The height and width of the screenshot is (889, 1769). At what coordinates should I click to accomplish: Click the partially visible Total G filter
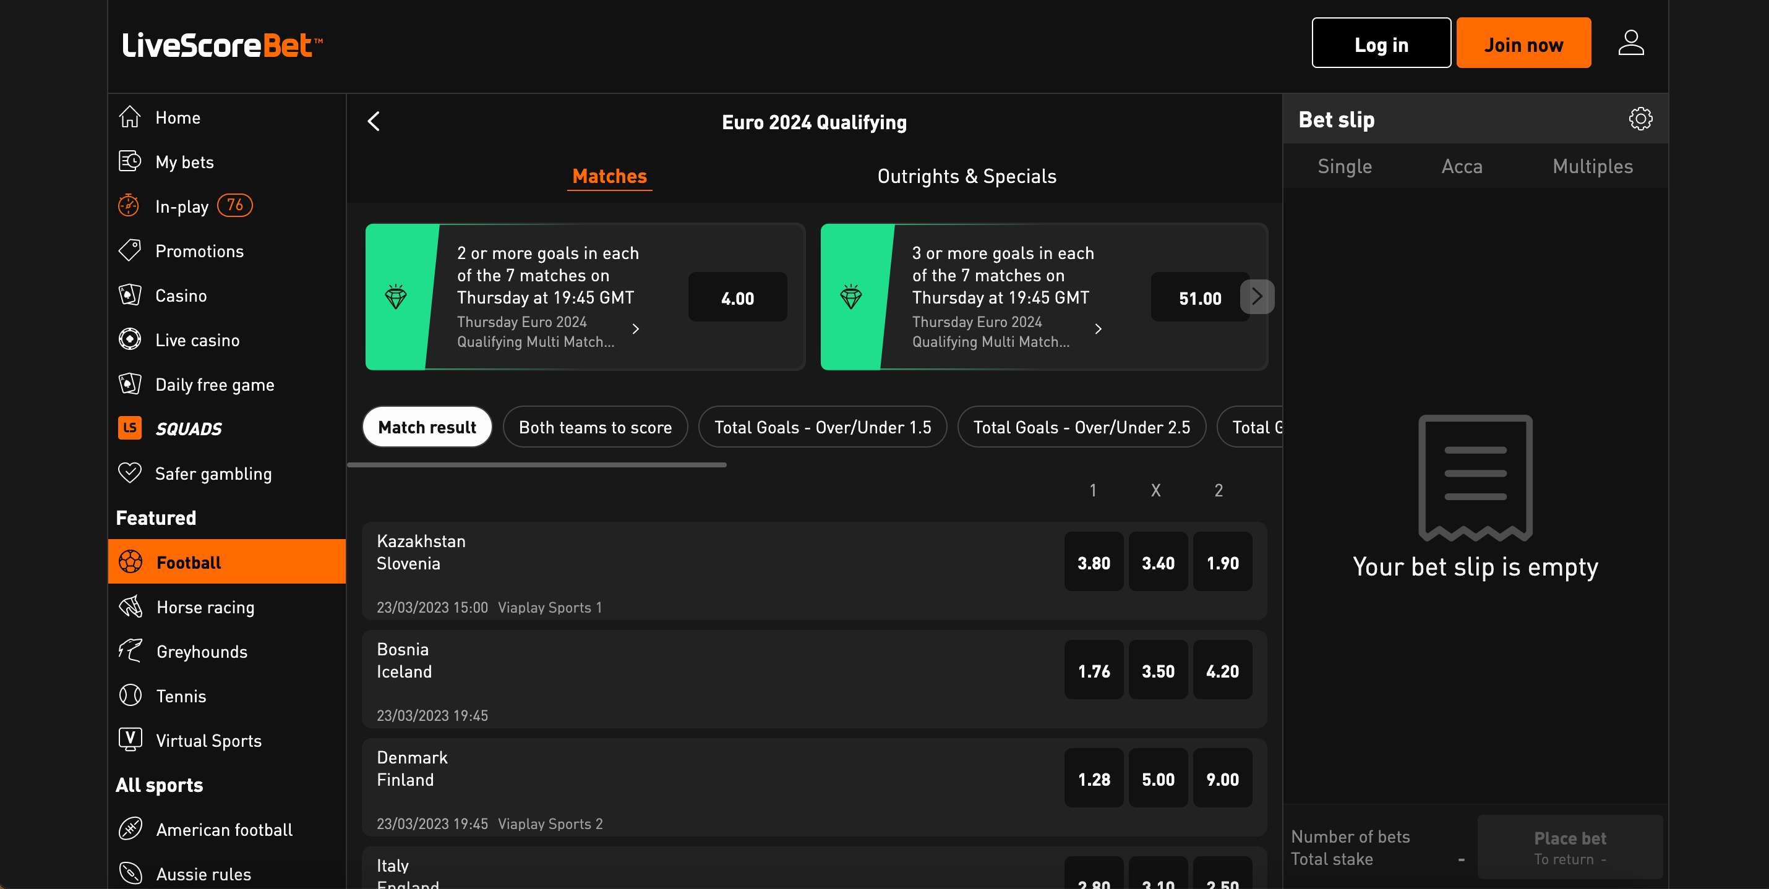pos(1249,427)
